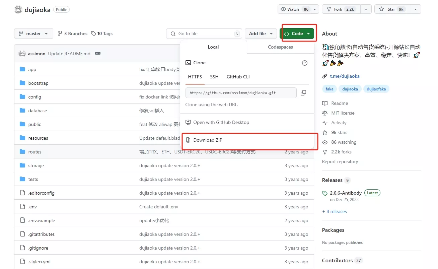Open the routes folder
The height and width of the screenshot is (269, 438).
(x=35, y=152)
